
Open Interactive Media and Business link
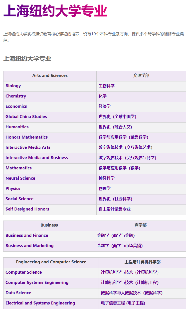pos(37,158)
